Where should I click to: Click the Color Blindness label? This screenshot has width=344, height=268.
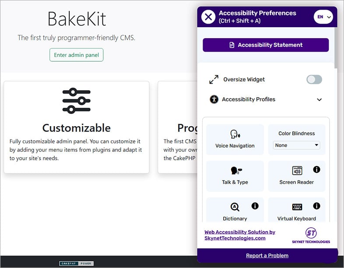[x=296, y=134]
